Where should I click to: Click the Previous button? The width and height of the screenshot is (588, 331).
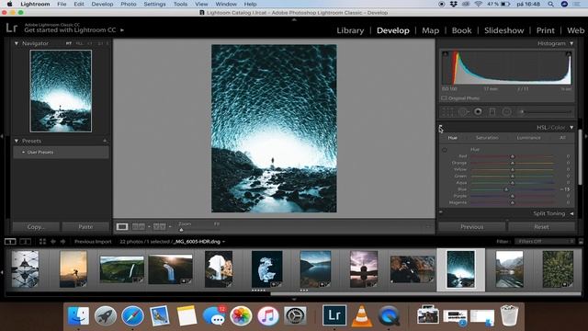471,227
